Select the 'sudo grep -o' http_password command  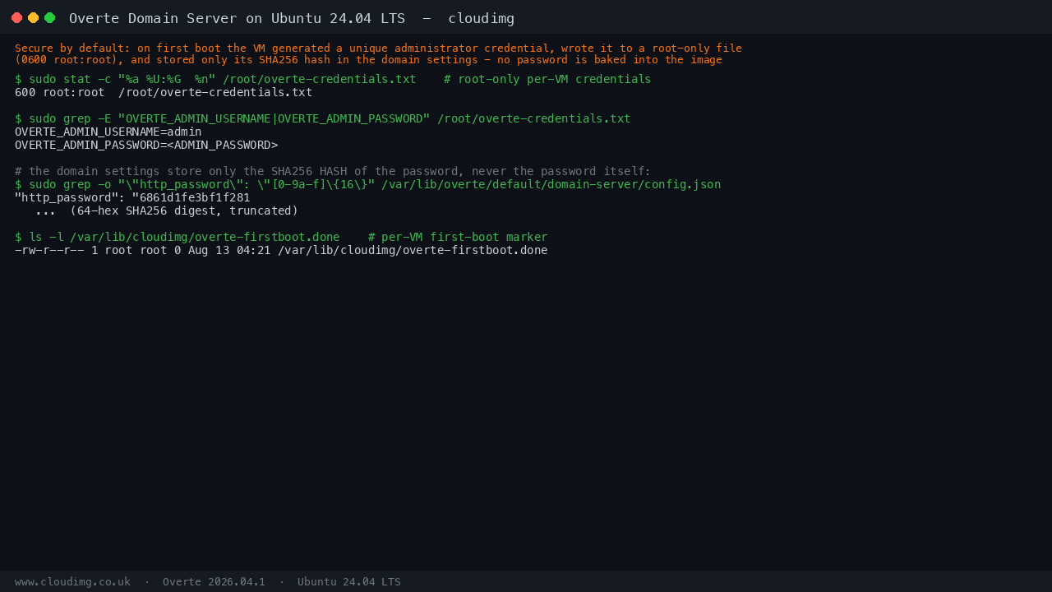tap(367, 184)
